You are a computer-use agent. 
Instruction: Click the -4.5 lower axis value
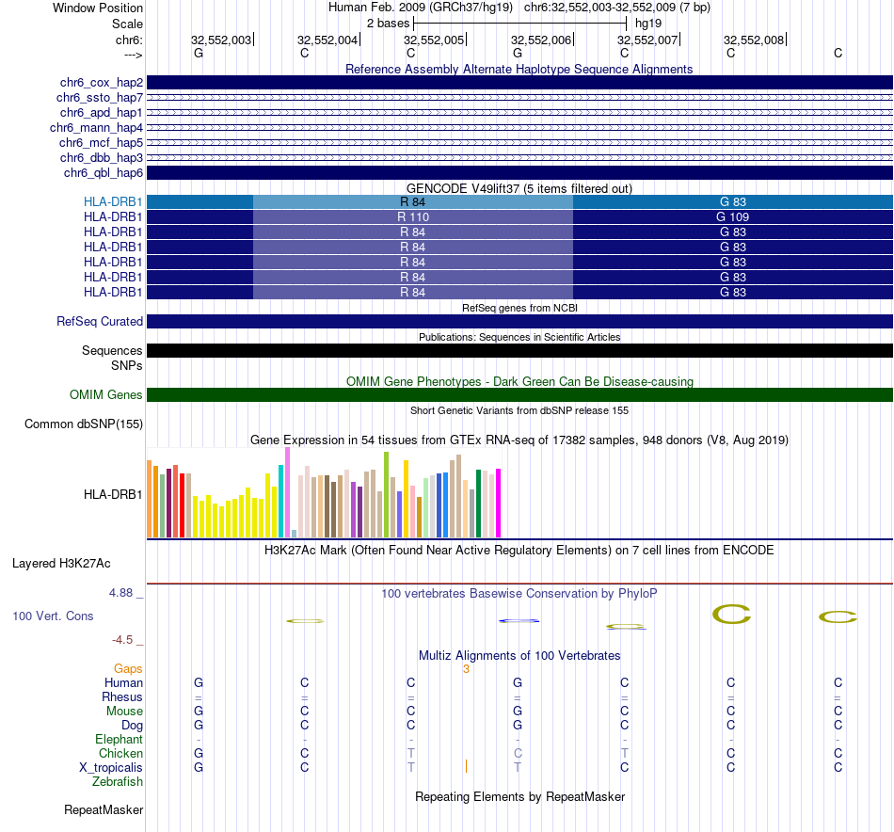pos(122,640)
